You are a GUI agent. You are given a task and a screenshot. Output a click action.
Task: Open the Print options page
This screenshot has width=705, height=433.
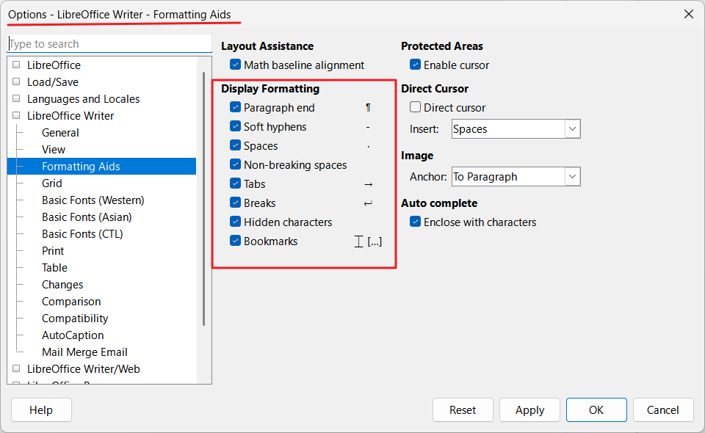pyautogui.click(x=53, y=251)
